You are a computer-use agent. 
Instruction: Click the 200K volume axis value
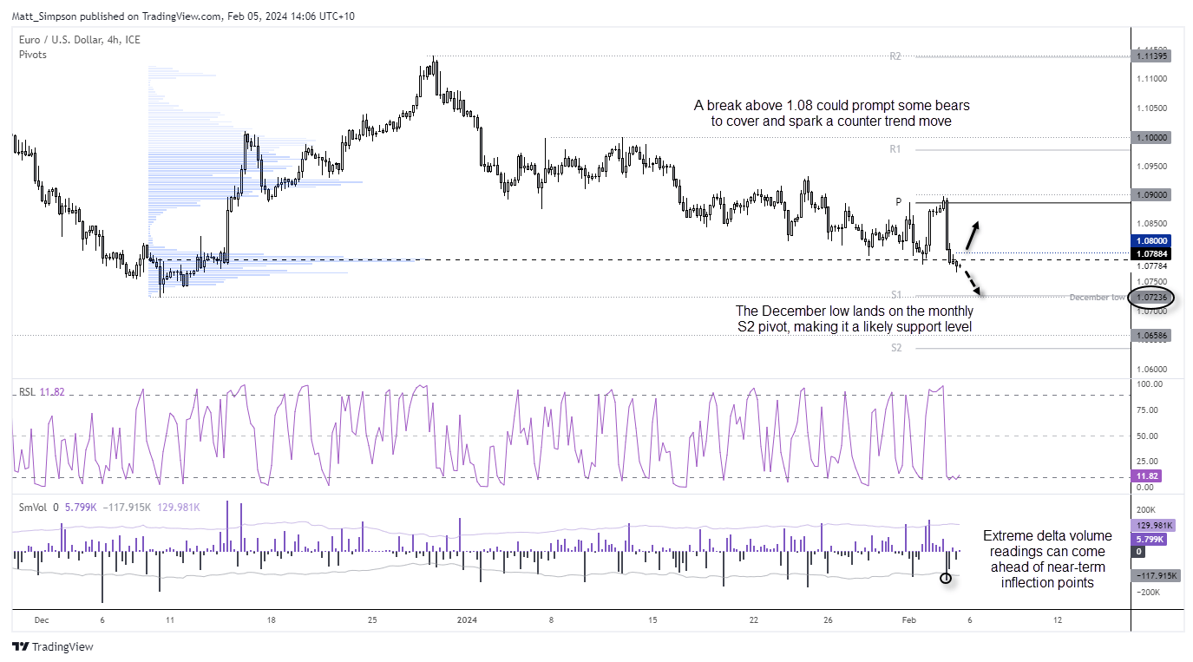(x=1147, y=510)
